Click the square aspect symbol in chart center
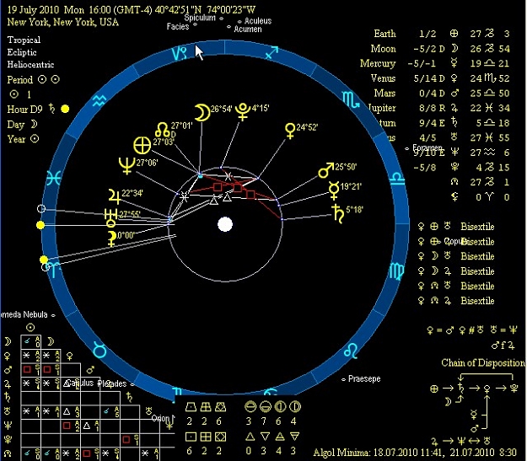 tap(237, 188)
